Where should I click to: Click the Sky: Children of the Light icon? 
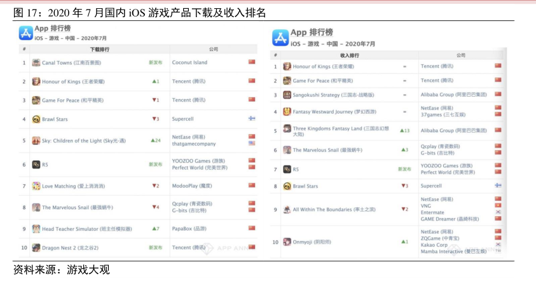pos(36,140)
